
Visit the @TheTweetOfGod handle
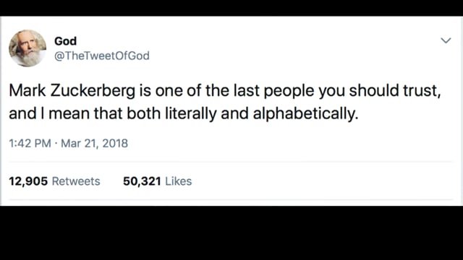click(x=102, y=56)
